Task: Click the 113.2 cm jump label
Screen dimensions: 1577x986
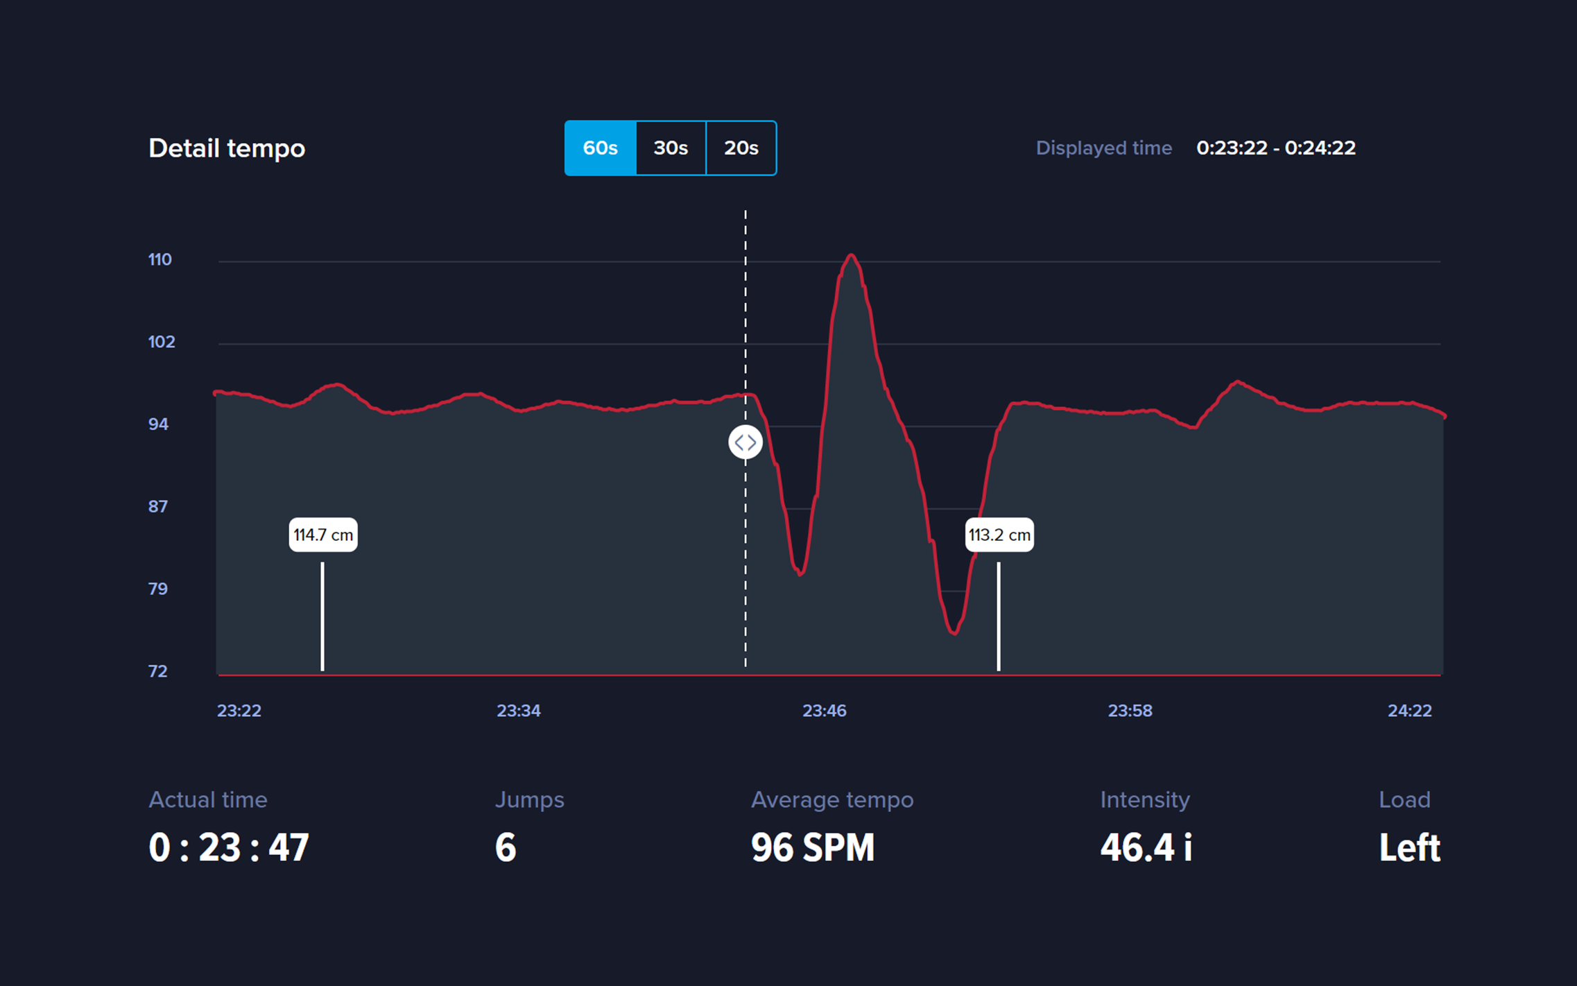Action: (x=999, y=535)
